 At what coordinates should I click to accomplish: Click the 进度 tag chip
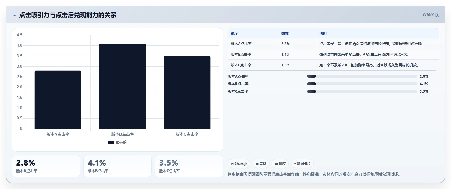[x=280, y=164]
